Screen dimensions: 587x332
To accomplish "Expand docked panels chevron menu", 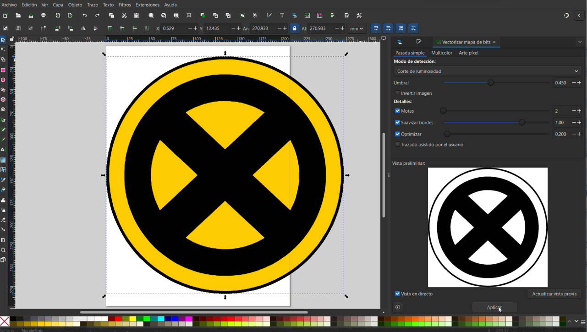I will pos(580,42).
